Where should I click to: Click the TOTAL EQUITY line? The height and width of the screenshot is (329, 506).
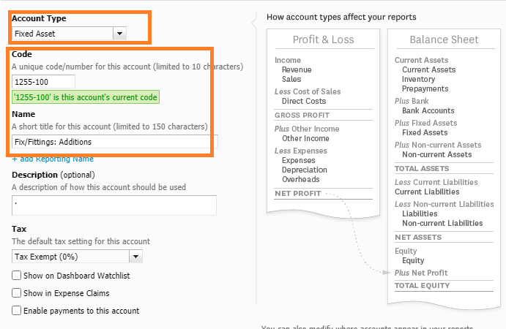point(422,286)
